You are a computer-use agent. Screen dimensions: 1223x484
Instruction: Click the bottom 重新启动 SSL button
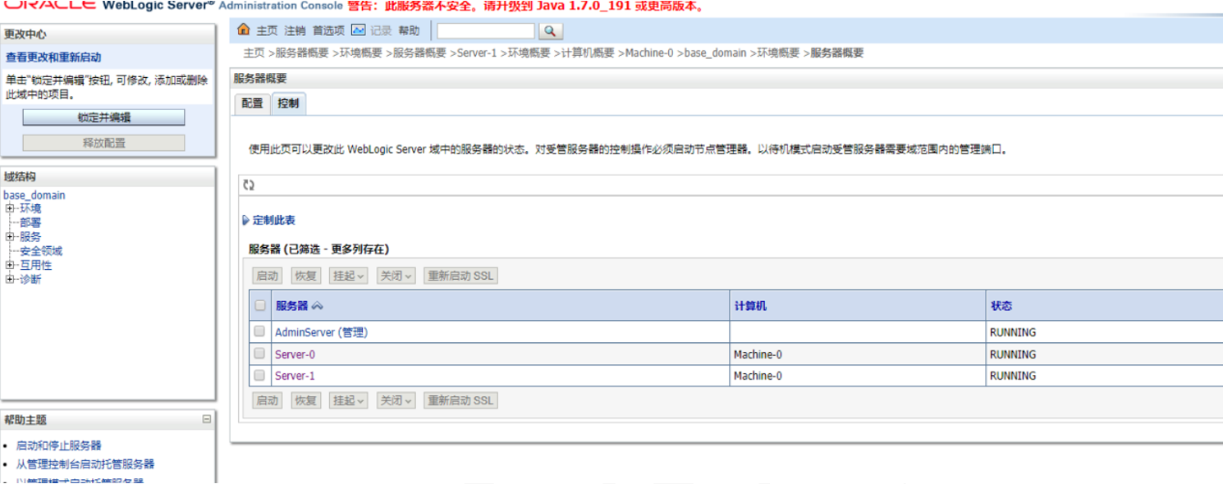pyautogui.click(x=461, y=400)
